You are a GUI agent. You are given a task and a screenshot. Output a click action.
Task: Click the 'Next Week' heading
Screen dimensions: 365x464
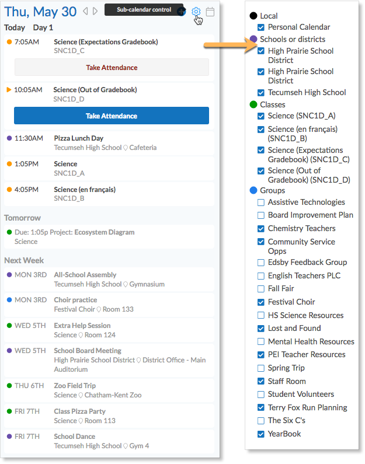tap(24, 260)
